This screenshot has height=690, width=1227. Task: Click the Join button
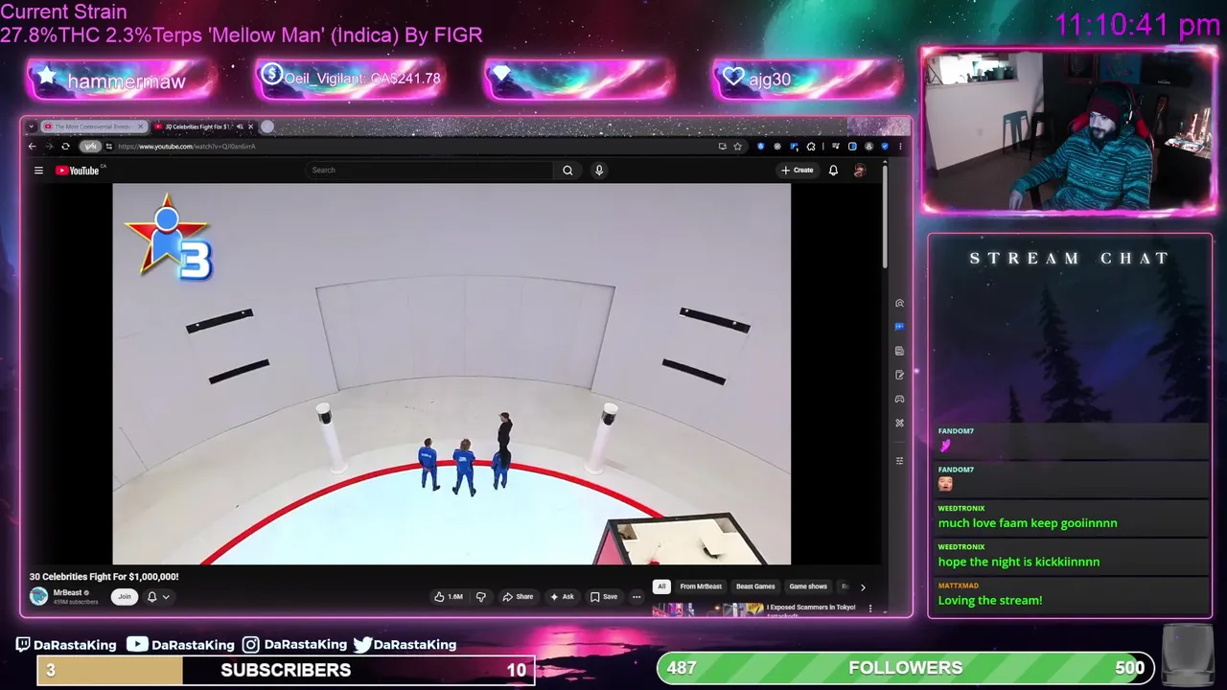point(124,596)
